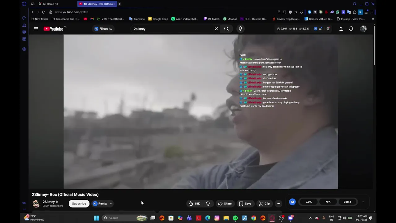Save the video to a playlist
Image resolution: width=396 pixels, height=223 pixels.
245,203
